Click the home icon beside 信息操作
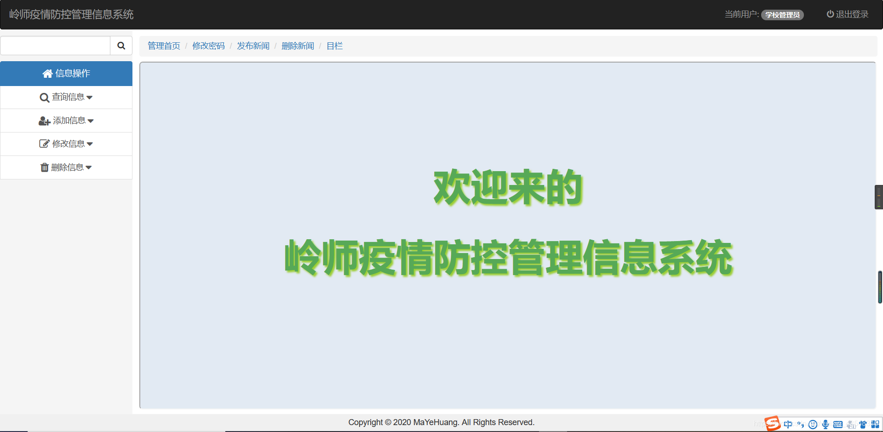883x432 pixels. pyautogui.click(x=47, y=73)
